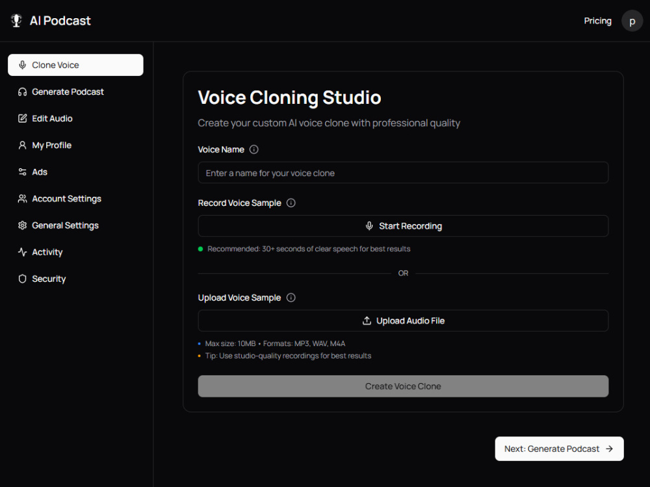650x487 pixels.
Task: Open the Pricing link in the header
Action: 597,21
